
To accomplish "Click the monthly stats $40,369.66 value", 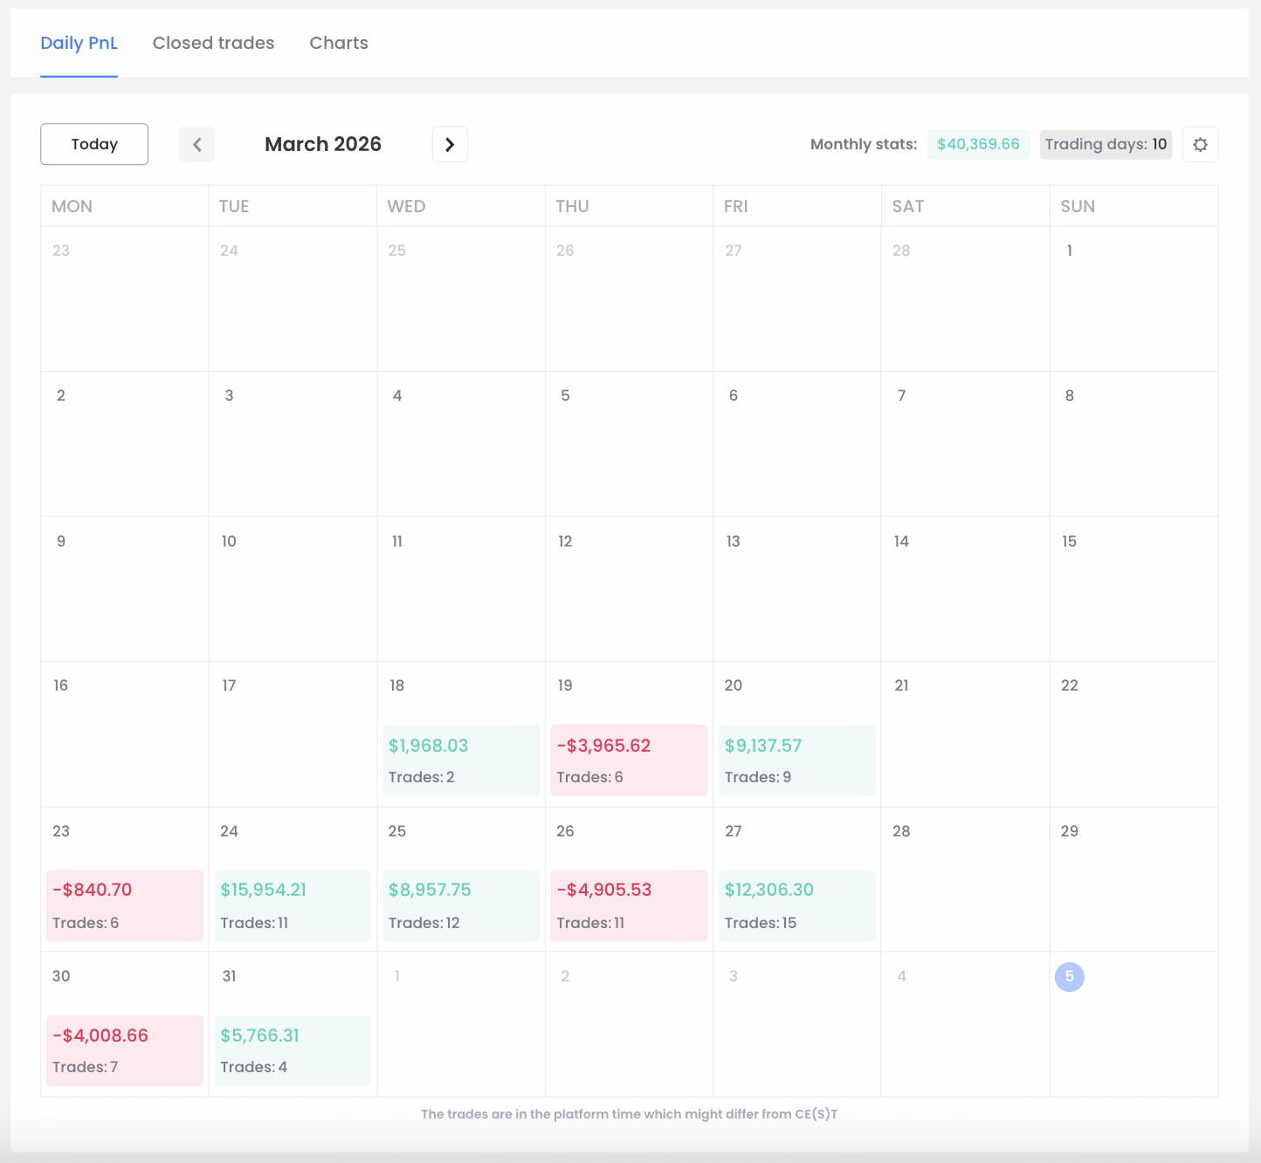I will pyautogui.click(x=978, y=144).
